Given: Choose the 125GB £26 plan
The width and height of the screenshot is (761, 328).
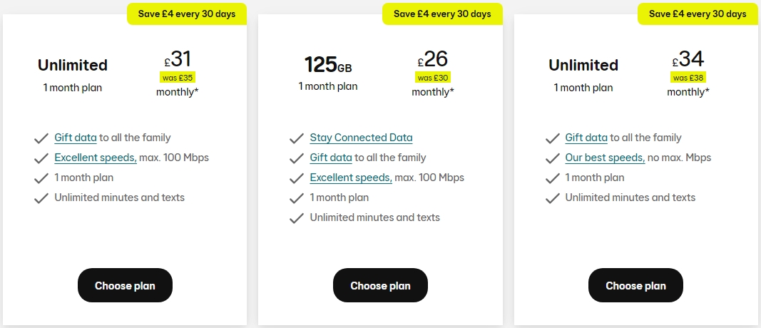Looking at the screenshot, I should (380, 285).
